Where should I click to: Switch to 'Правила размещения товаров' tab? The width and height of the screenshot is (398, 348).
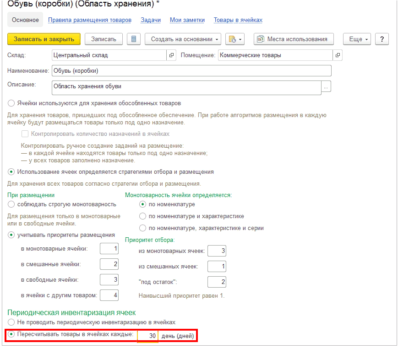coord(90,20)
